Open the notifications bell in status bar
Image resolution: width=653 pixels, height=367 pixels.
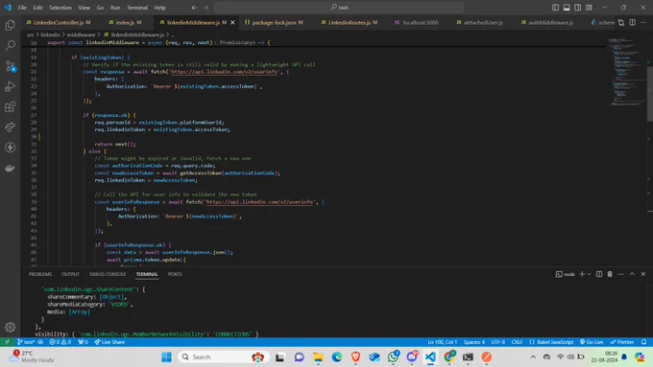tap(643, 342)
